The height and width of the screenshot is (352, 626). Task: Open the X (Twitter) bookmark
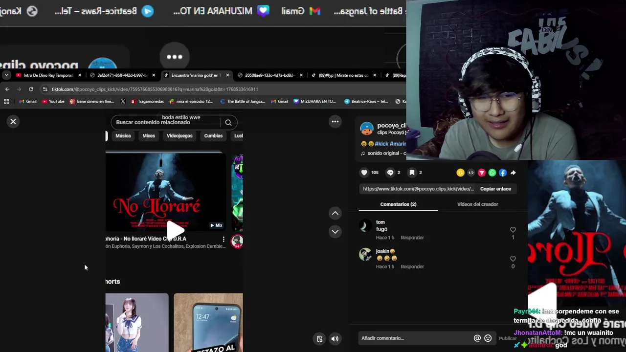tap(123, 102)
